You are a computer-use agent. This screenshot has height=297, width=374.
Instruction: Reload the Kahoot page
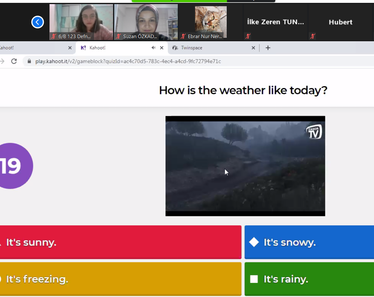14,61
